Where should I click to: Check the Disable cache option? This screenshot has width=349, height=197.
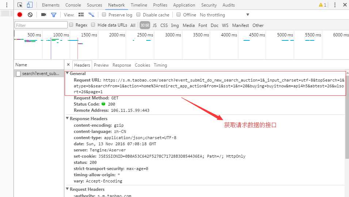click(138, 15)
